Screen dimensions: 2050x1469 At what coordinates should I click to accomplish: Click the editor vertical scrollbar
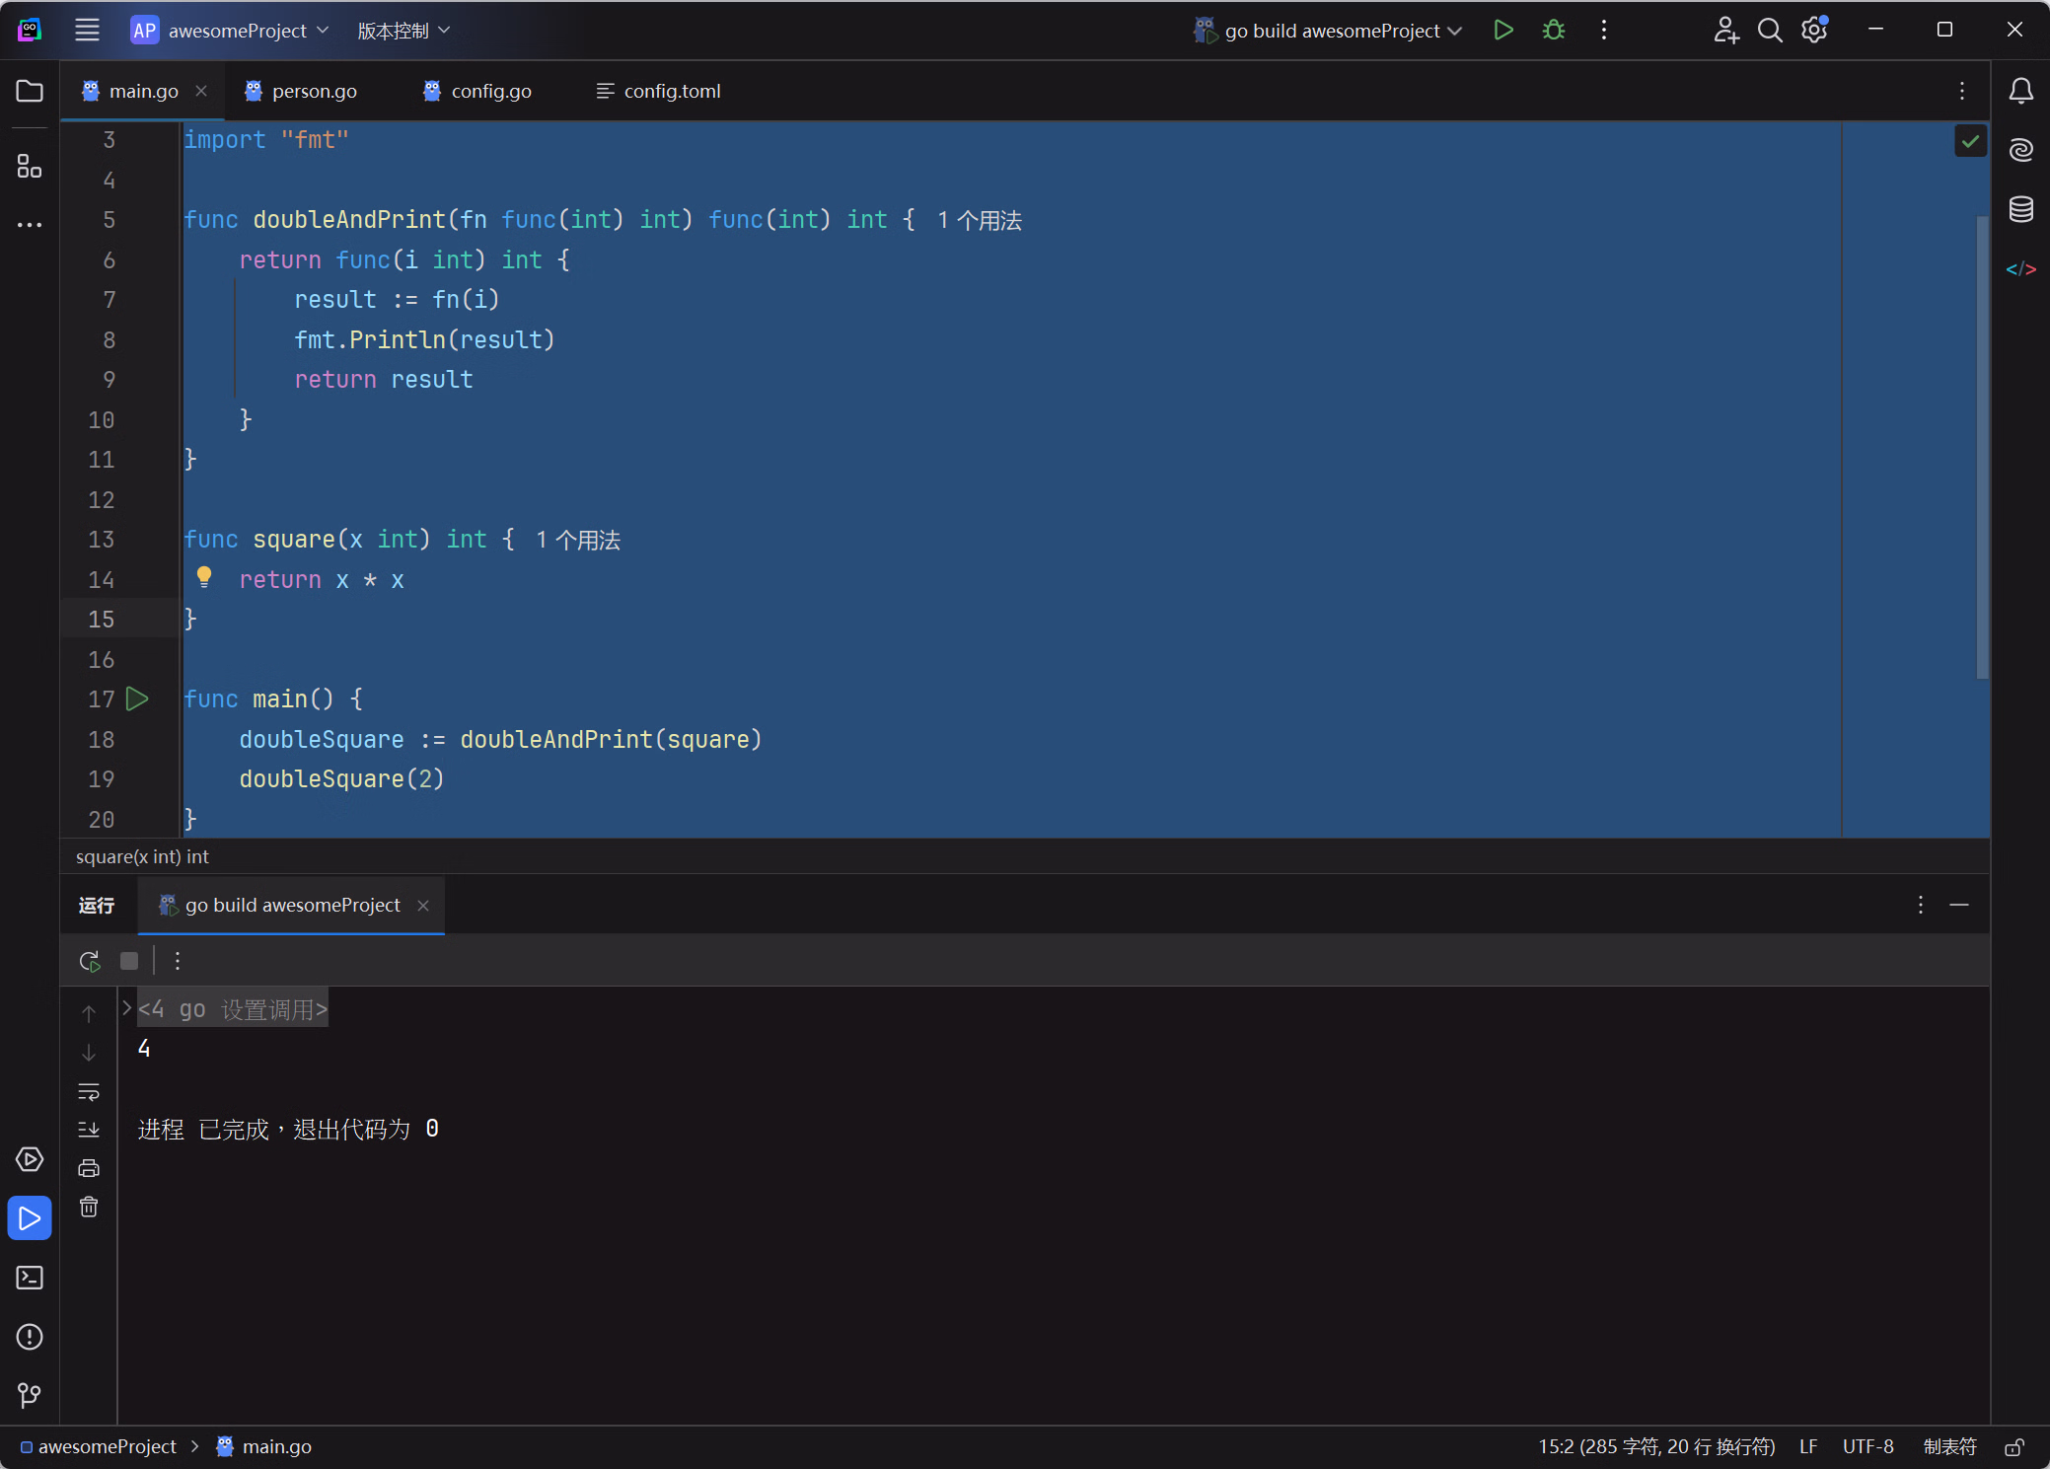click(1982, 444)
